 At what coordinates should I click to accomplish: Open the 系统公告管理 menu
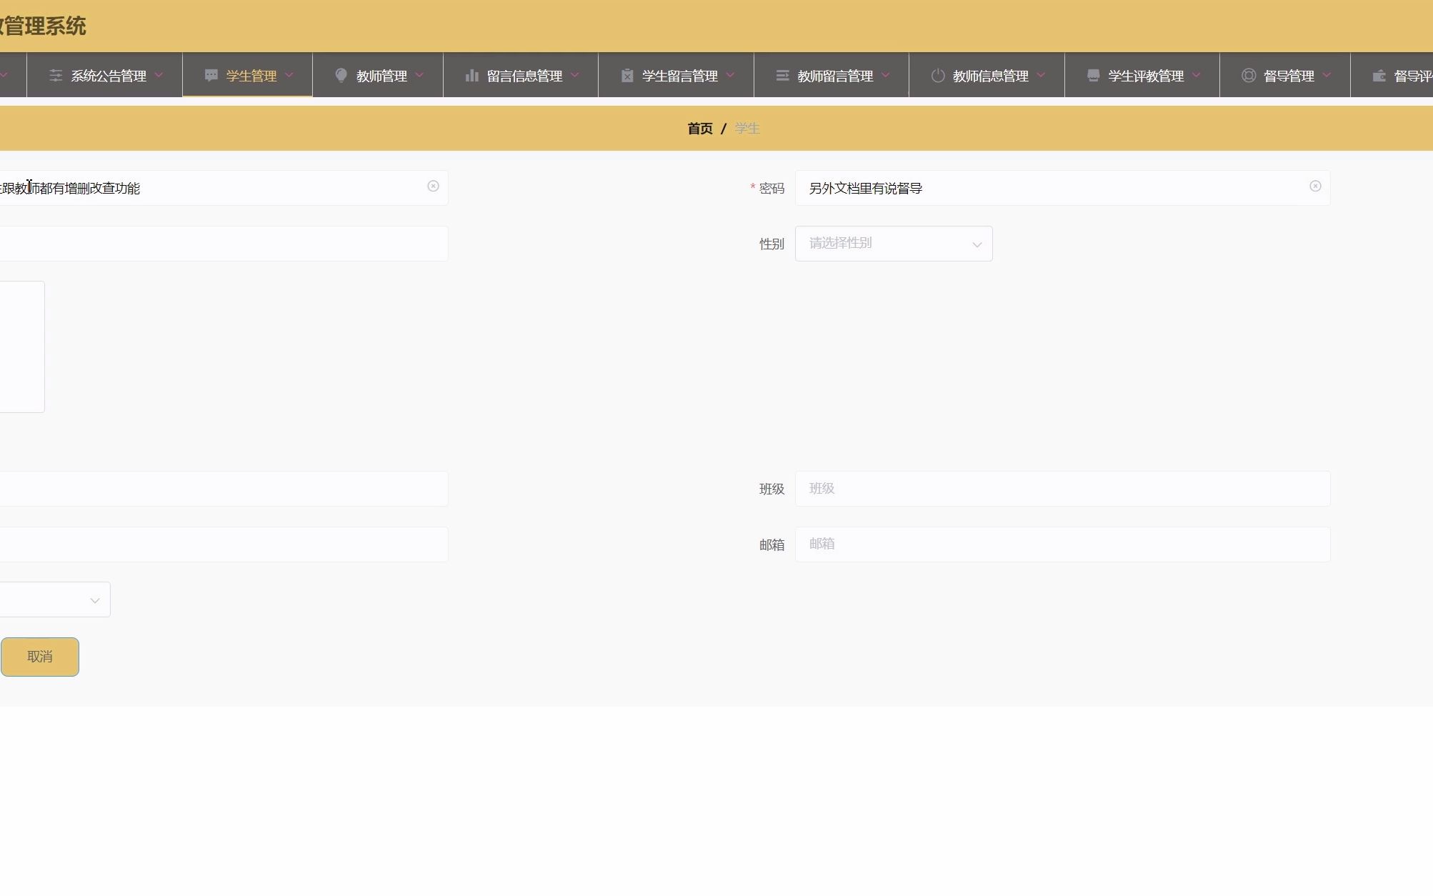(x=104, y=75)
